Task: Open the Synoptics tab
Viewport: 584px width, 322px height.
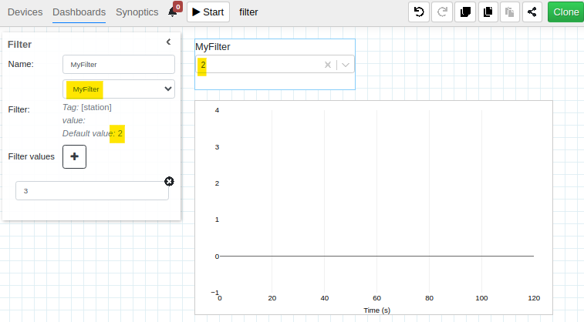Action: [x=137, y=12]
